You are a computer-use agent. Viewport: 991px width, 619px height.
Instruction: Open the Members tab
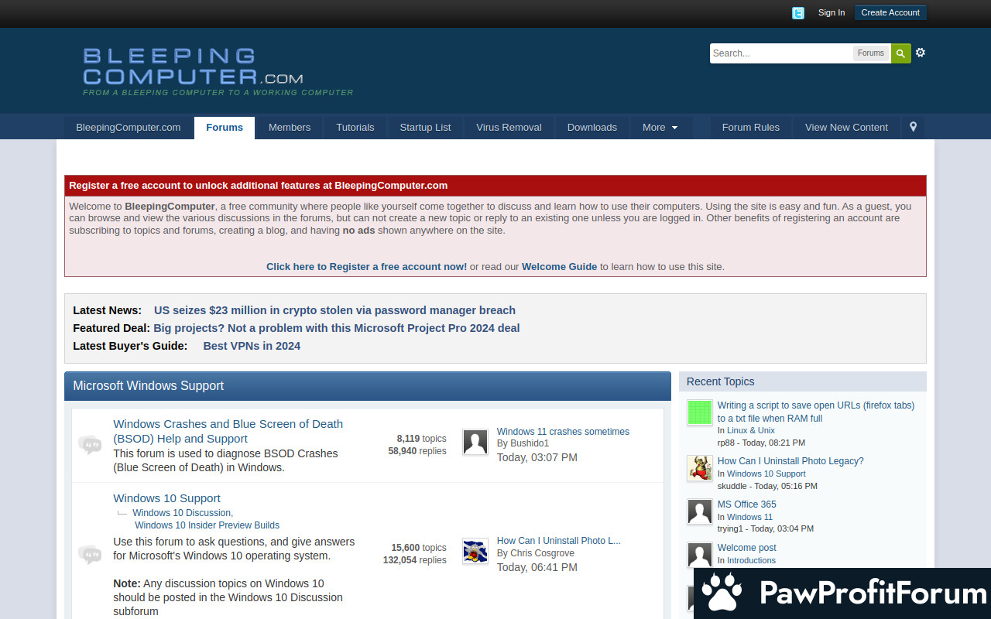290,128
